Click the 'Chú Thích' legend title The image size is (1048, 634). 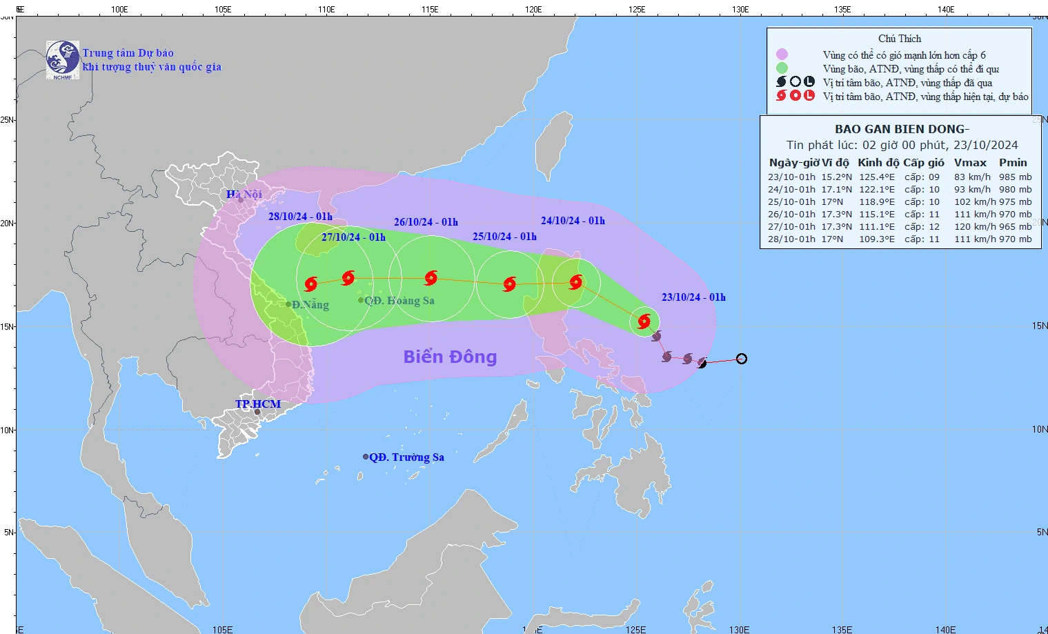coord(900,39)
